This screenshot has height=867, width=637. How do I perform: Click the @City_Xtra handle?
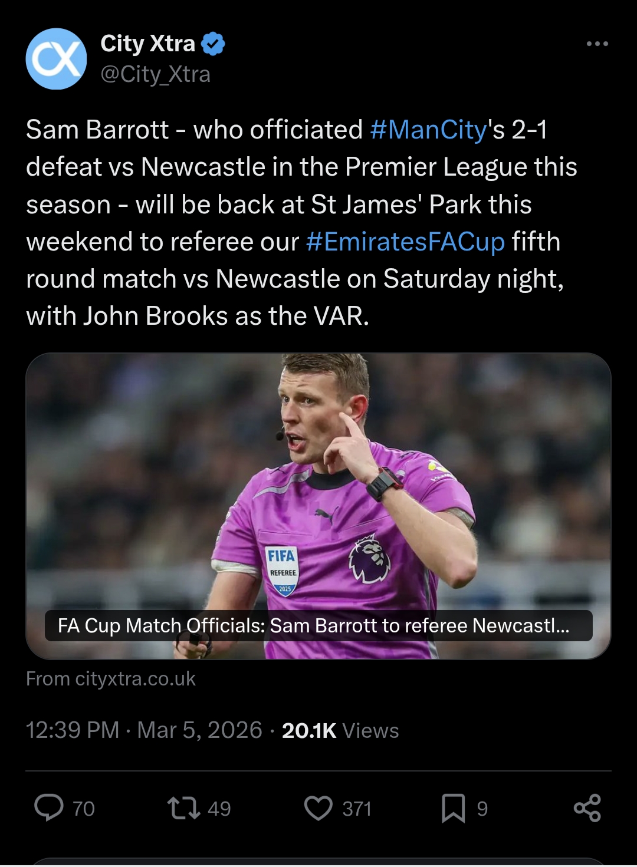(x=155, y=74)
